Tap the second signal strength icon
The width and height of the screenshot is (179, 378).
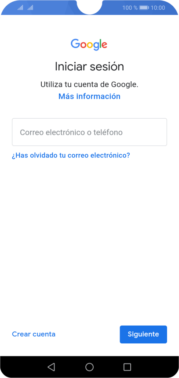[30, 8]
